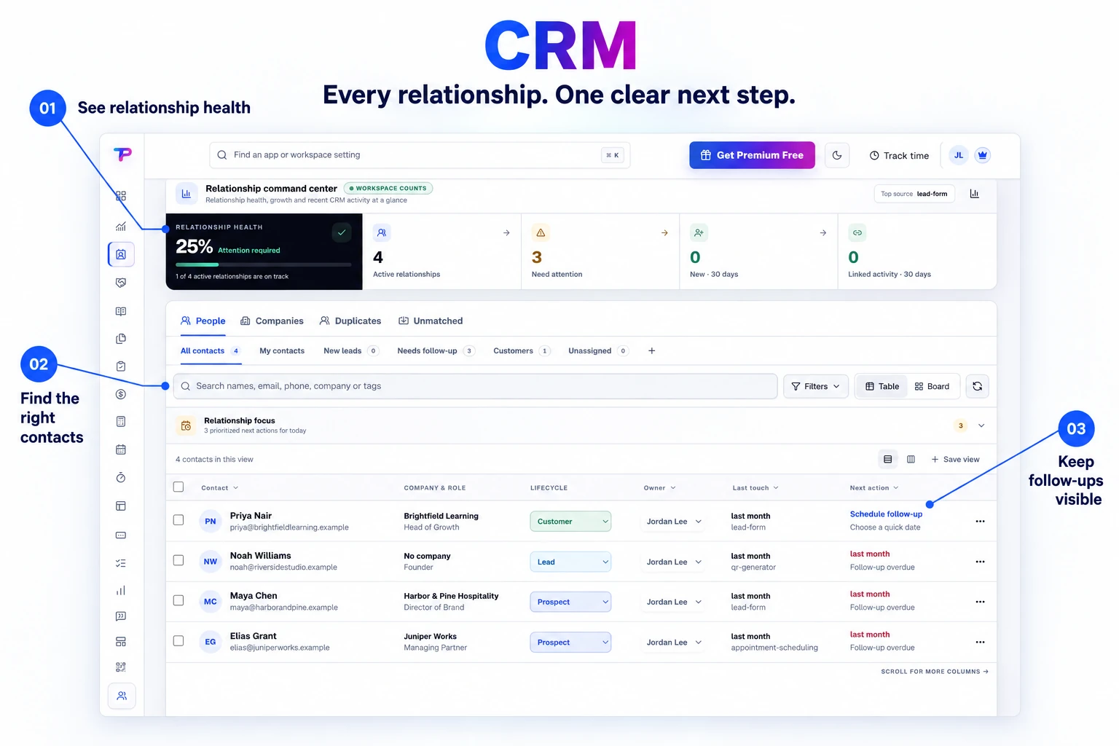Open the handshake icon in the sidebar
The image size is (1119, 746).
click(x=121, y=283)
